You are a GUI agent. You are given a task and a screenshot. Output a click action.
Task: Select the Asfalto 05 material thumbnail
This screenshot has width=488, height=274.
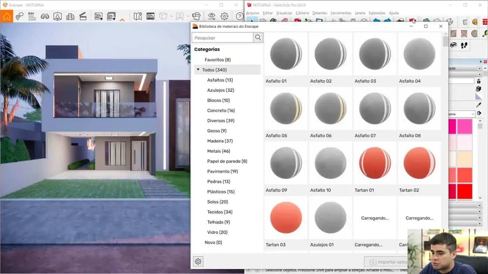(286, 108)
